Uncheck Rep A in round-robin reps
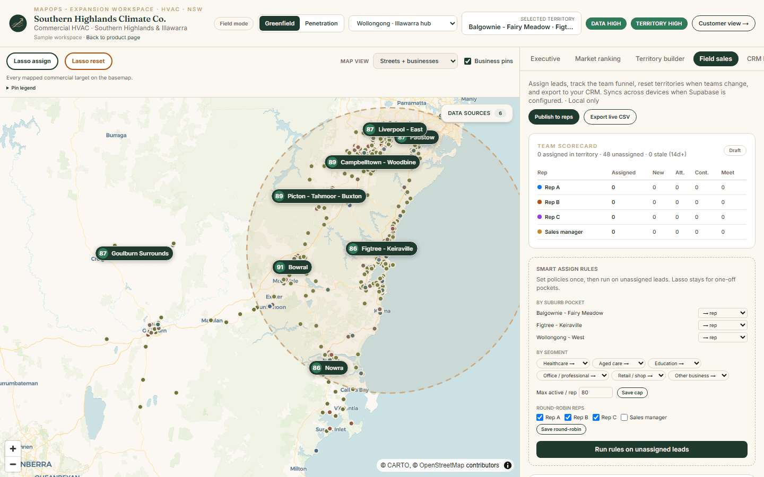 click(540, 417)
